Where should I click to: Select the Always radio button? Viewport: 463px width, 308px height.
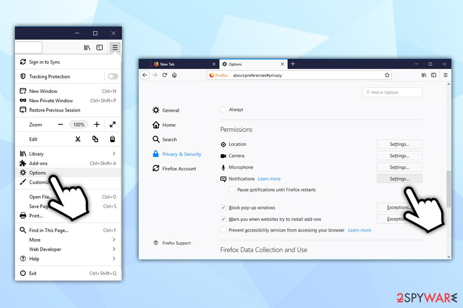(224, 110)
